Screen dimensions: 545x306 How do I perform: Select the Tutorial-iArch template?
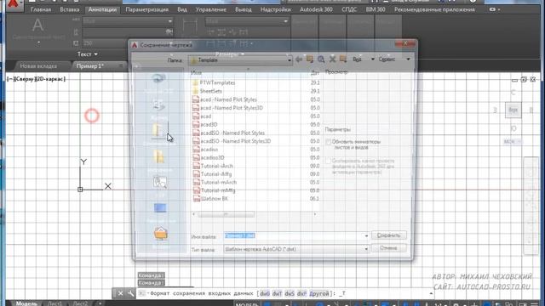217,166
